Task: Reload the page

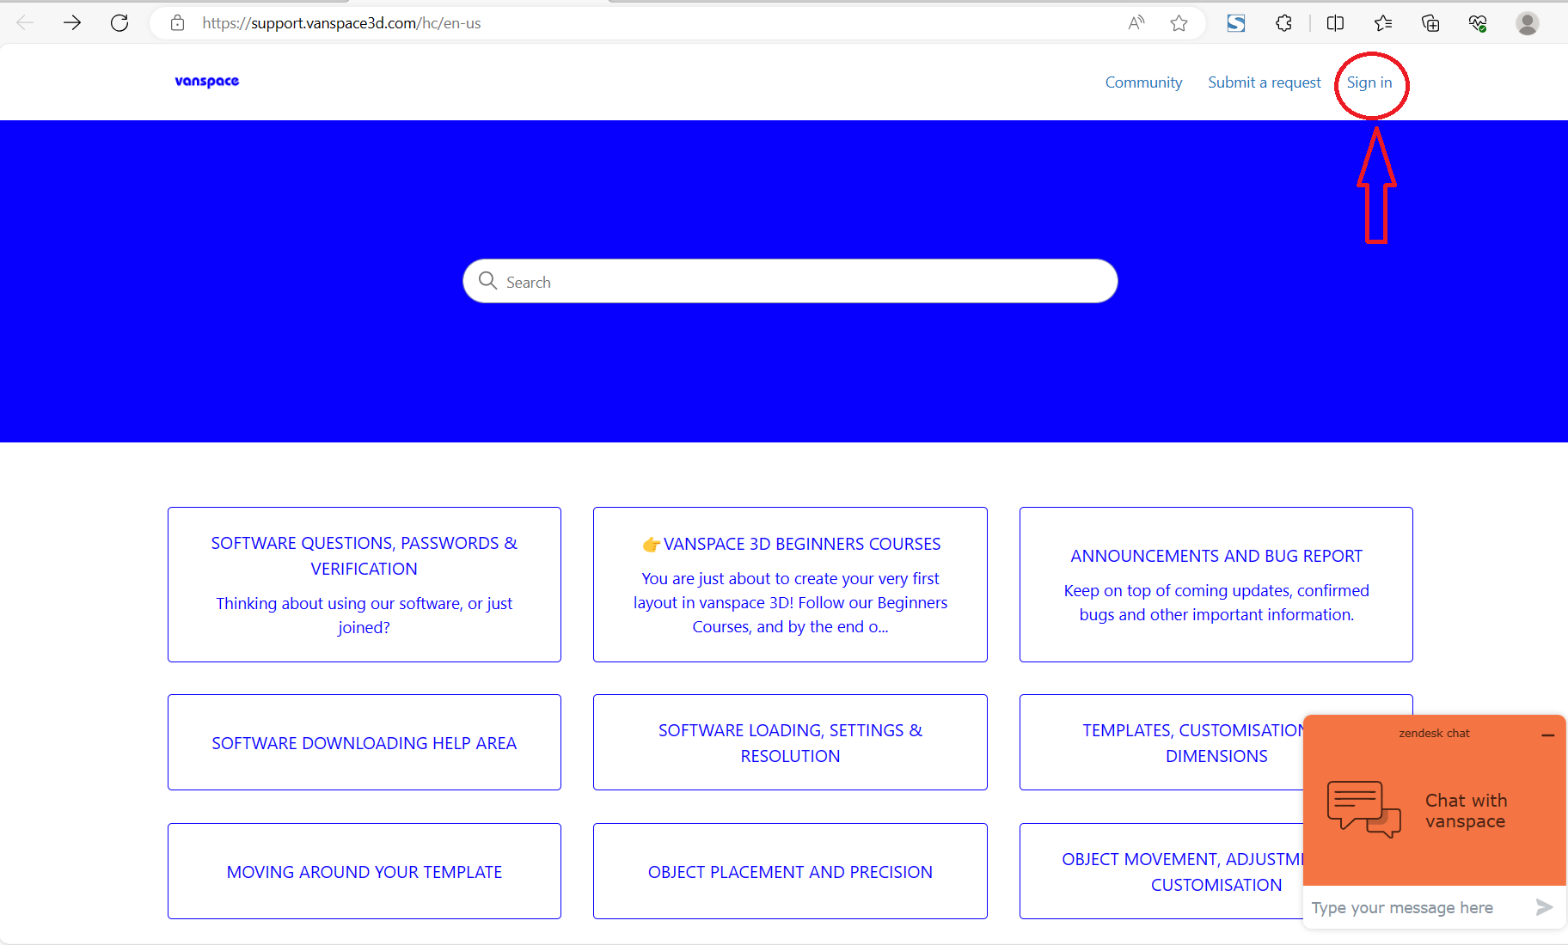Action: (x=119, y=23)
